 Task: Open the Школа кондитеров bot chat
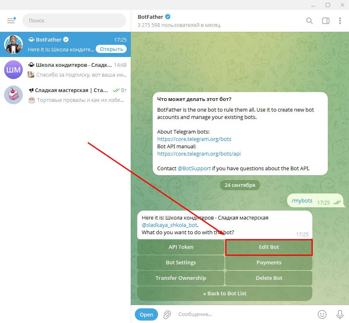(65, 70)
